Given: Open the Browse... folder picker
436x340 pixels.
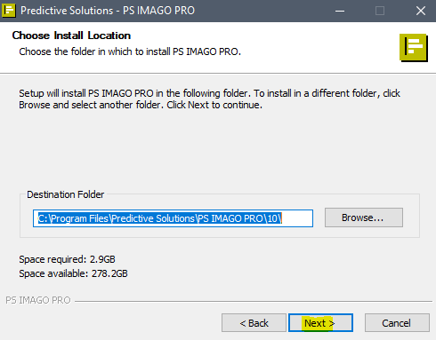Looking at the screenshot, I should point(364,217).
